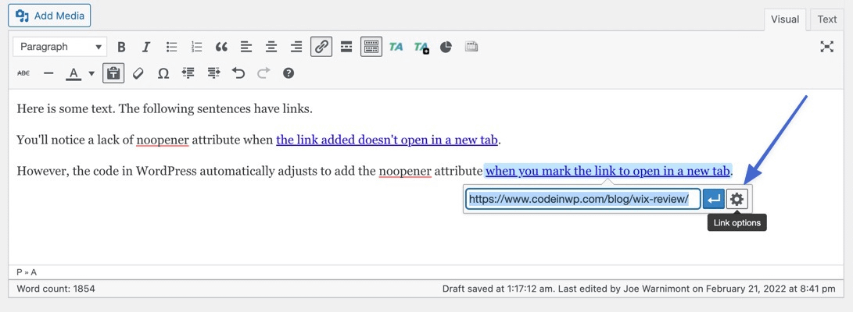853x312 pixels.
Task: Click the link 'when you mark the link to open in a new tab'
Action: pyautogui.click(x=607, y=171)
